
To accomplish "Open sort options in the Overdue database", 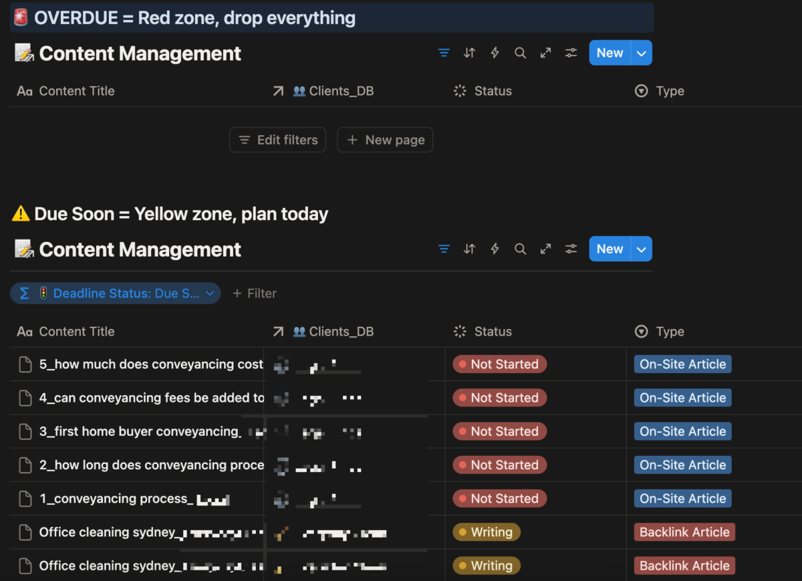I will pos(469,53).
